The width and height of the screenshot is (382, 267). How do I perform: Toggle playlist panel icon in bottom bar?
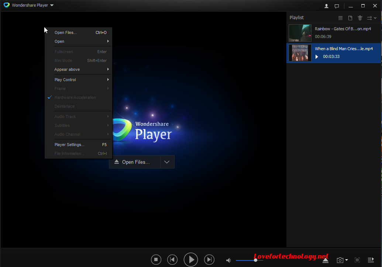[371, 260]
